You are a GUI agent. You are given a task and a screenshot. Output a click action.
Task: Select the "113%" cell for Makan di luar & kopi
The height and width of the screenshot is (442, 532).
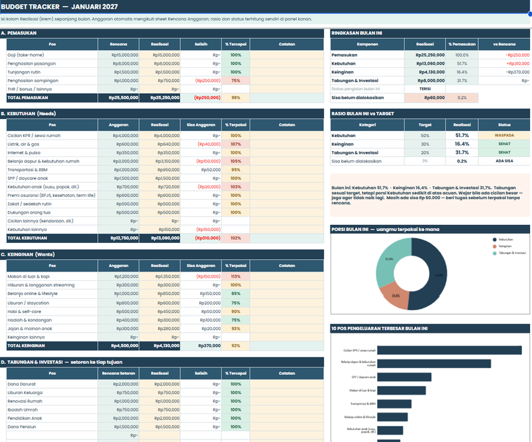click(235, 276)
